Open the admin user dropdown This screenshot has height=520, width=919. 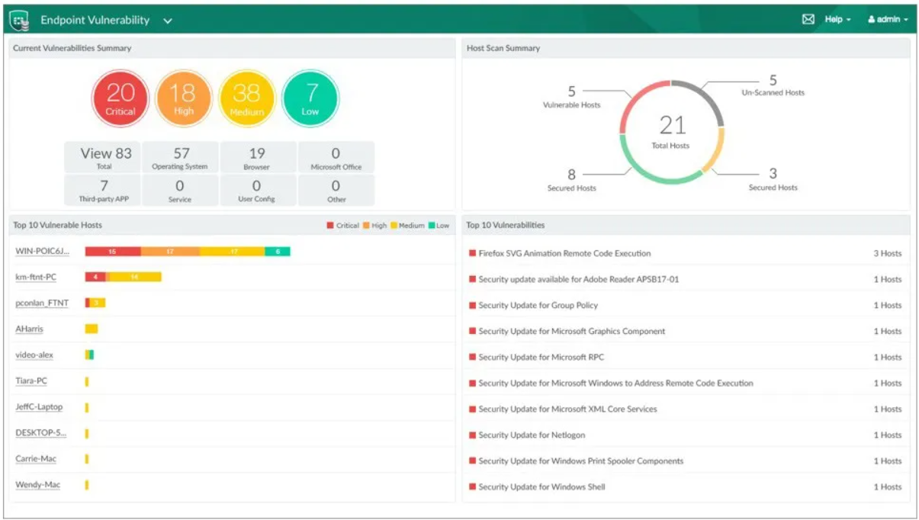[x=888, y=20]
